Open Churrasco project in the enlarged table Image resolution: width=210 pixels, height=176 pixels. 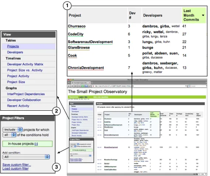pyautogui.click(x=77, y=26)
